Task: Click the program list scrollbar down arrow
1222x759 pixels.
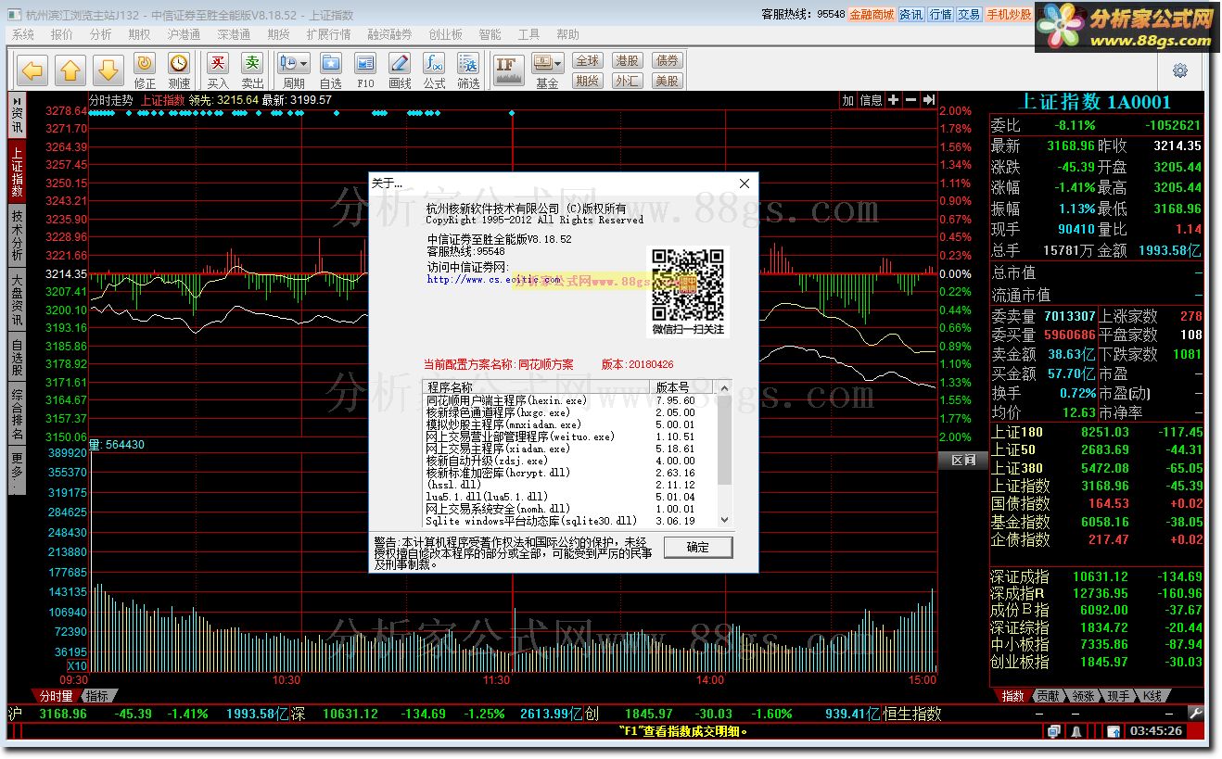Action: coord(724,521)
